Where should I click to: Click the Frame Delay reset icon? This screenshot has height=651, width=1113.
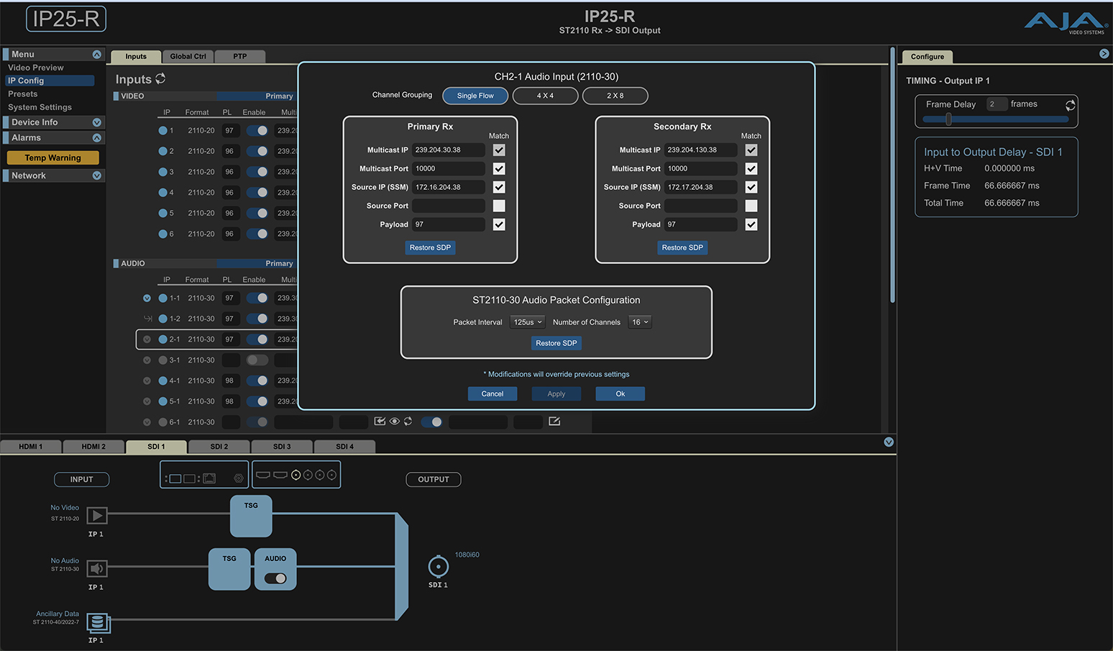1070,105
